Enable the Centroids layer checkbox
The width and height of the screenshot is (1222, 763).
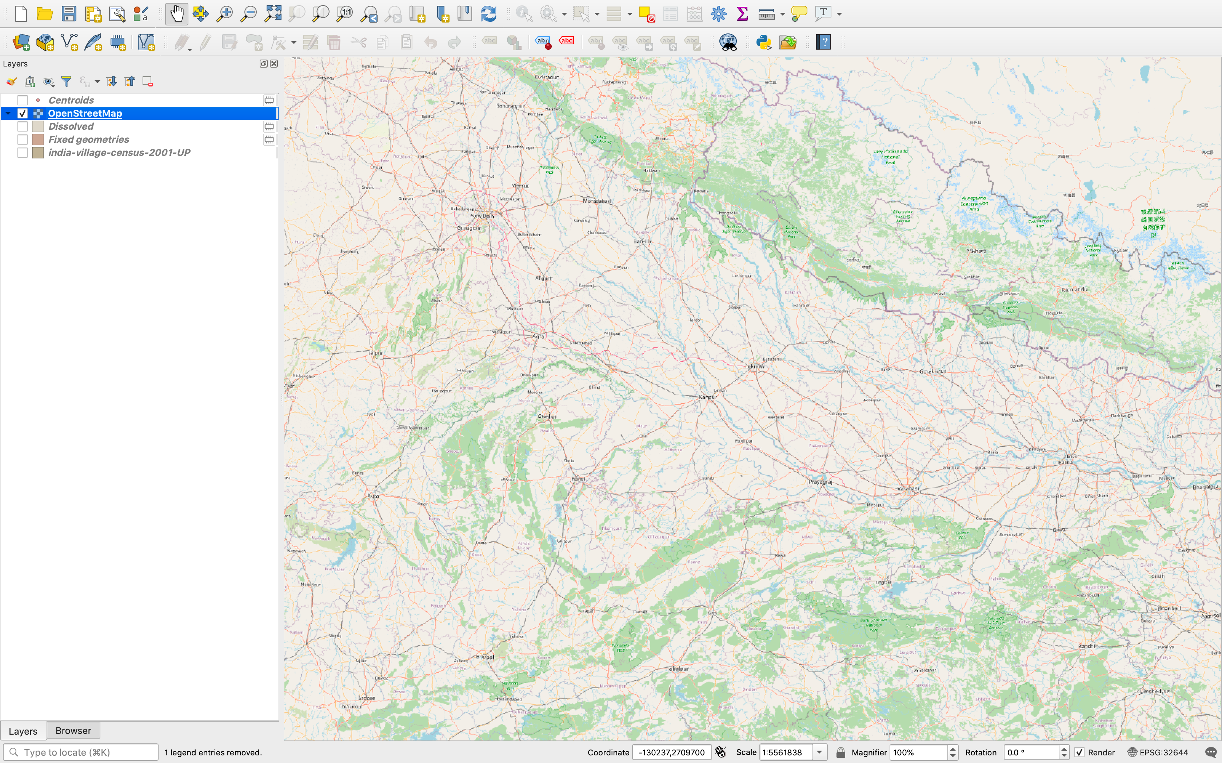(x=22, y=100)
